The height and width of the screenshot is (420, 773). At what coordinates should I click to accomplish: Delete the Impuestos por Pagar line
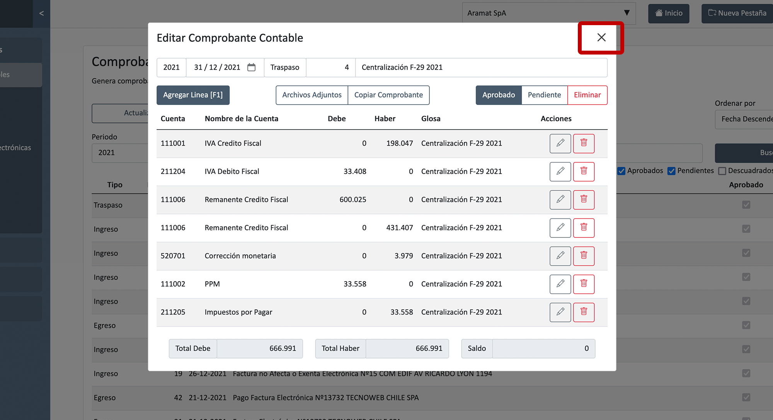(584, 312)
